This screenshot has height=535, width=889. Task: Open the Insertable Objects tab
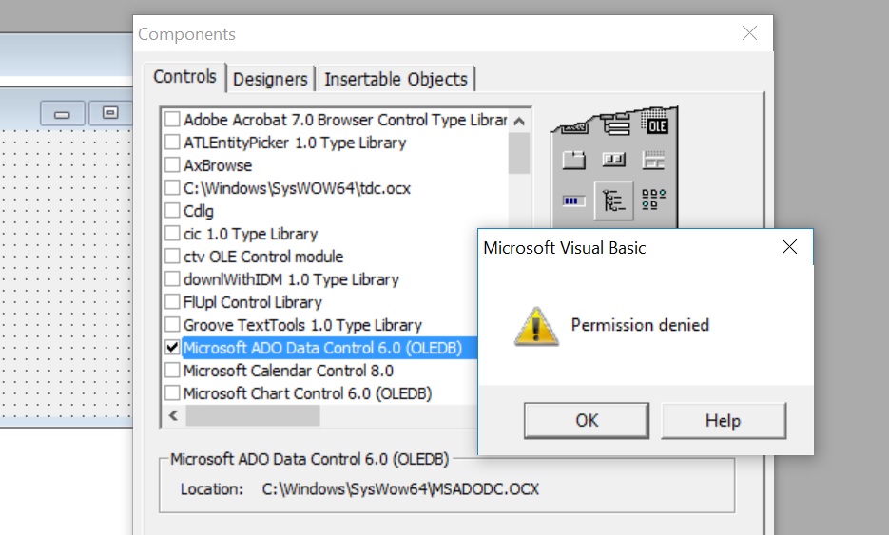[x=396, y=79]
